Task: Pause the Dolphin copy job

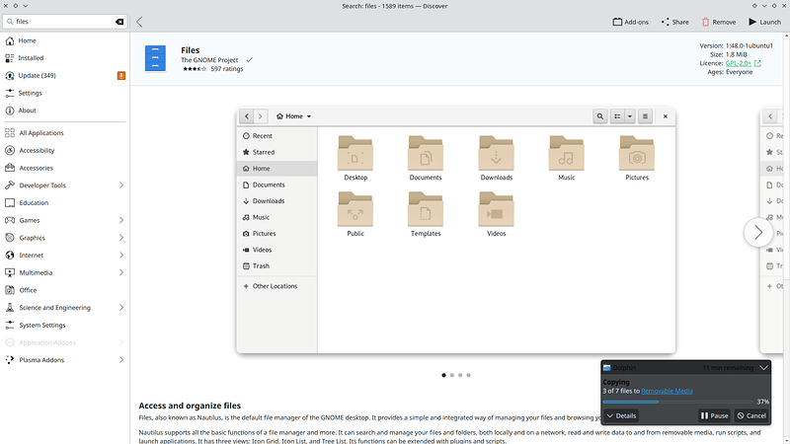Action: (715, 415)
